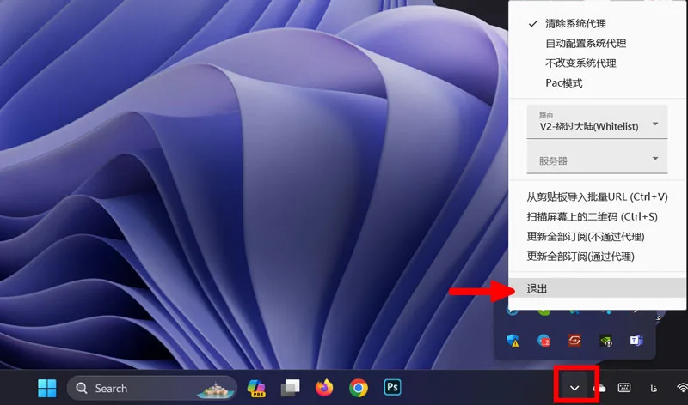Image resolution: width=688 pixels, height=405 pixels.
Task: Open the Windows Start menu
Action: pos(46,389)
